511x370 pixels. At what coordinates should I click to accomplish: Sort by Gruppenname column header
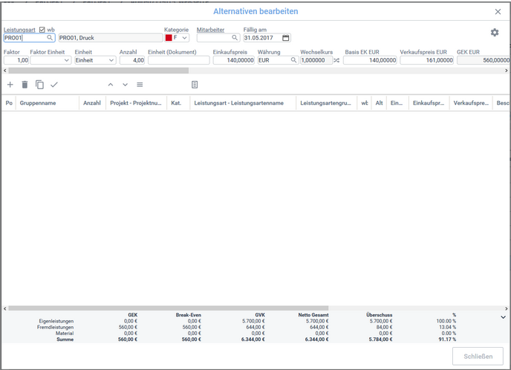[38, 103]
